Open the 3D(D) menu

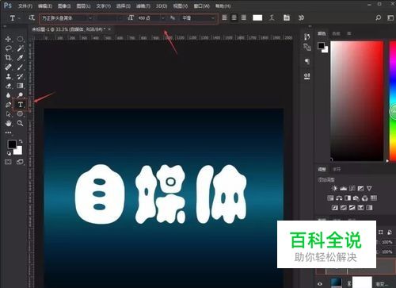point(162,6)
